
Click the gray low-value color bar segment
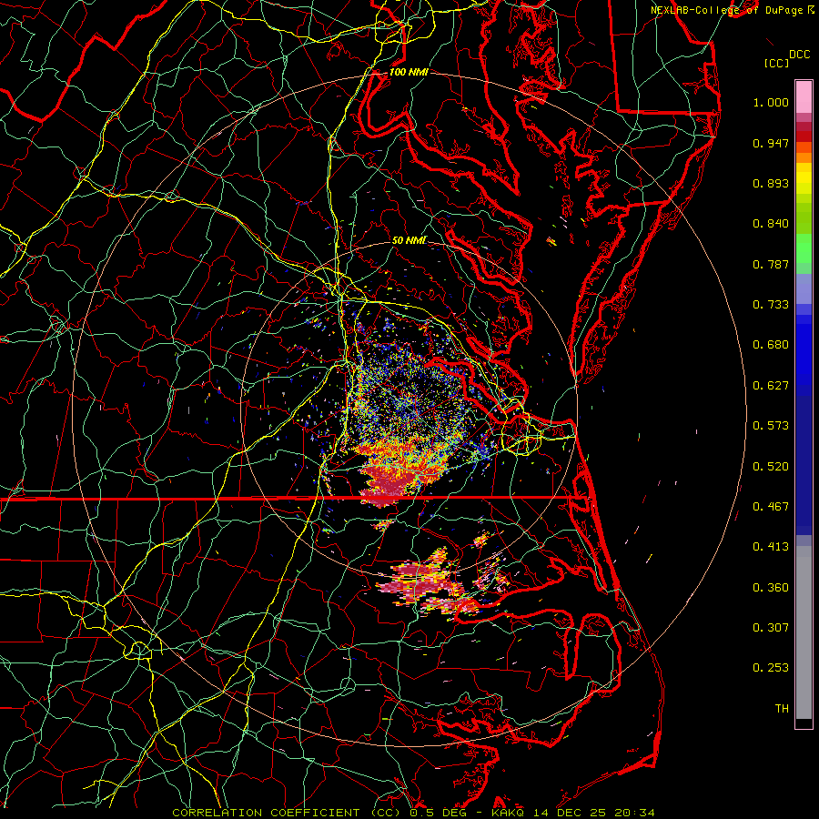(x=804, y=632)
